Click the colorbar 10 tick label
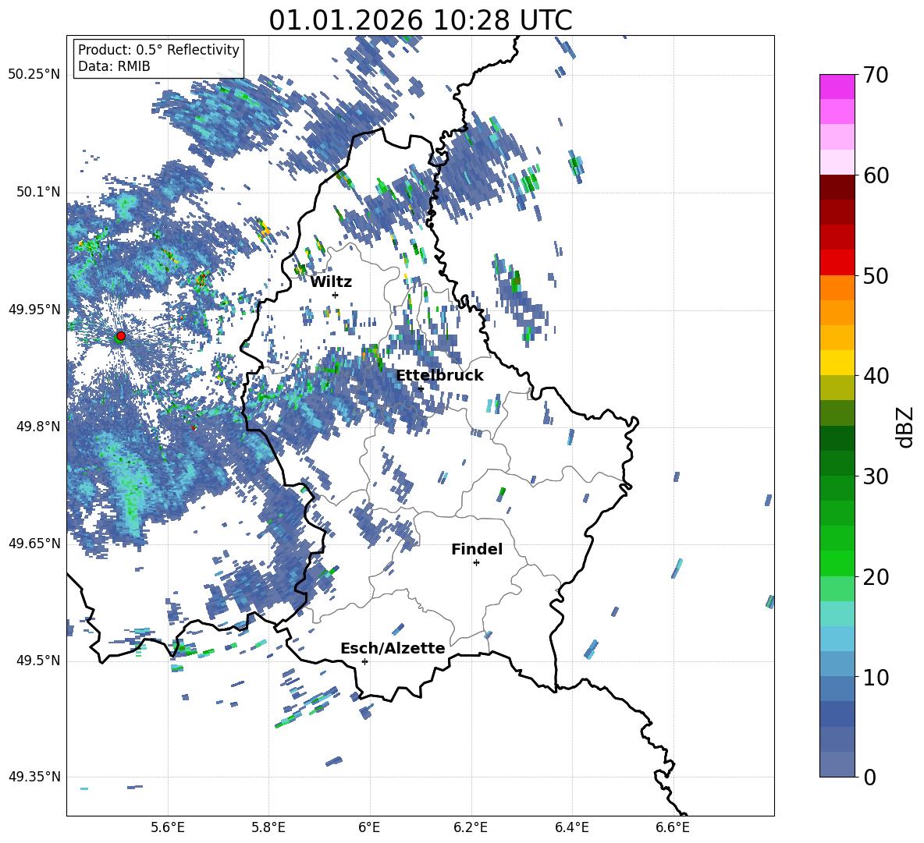 click(875, 677)
